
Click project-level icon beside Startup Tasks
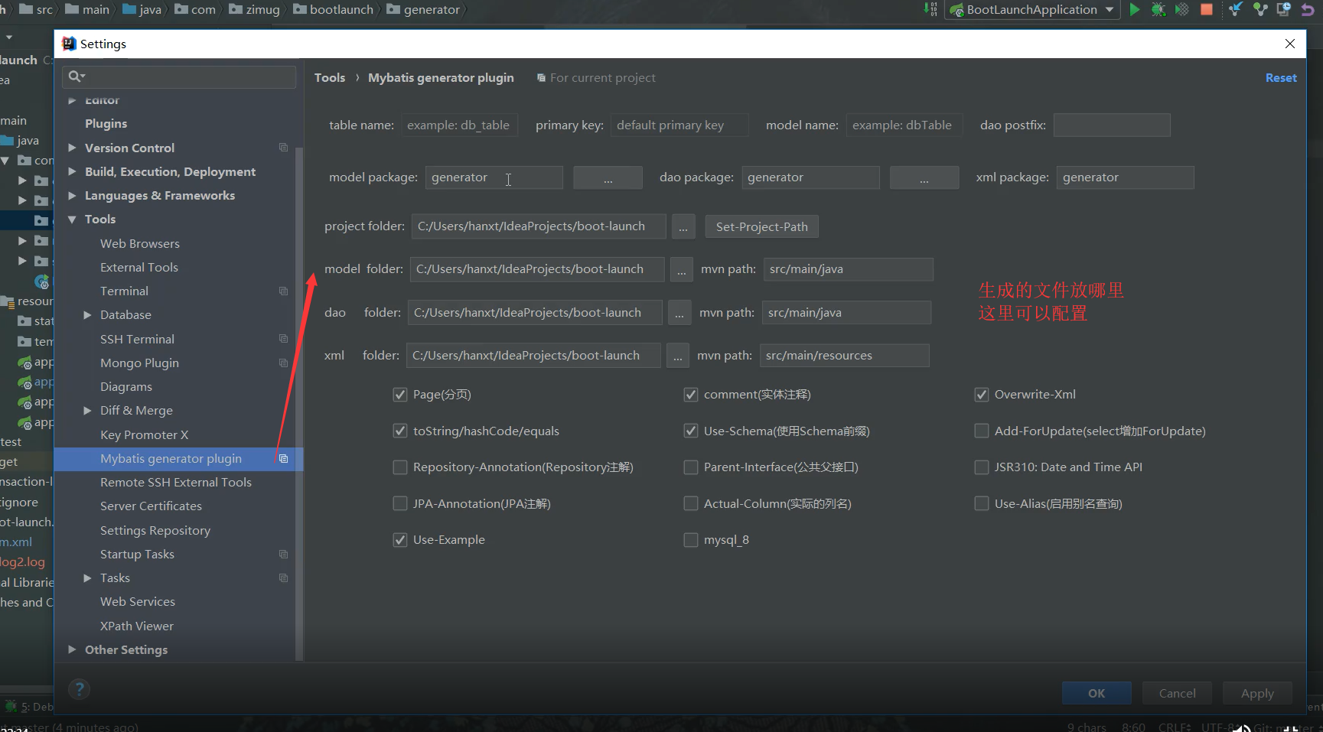[283, 555]
